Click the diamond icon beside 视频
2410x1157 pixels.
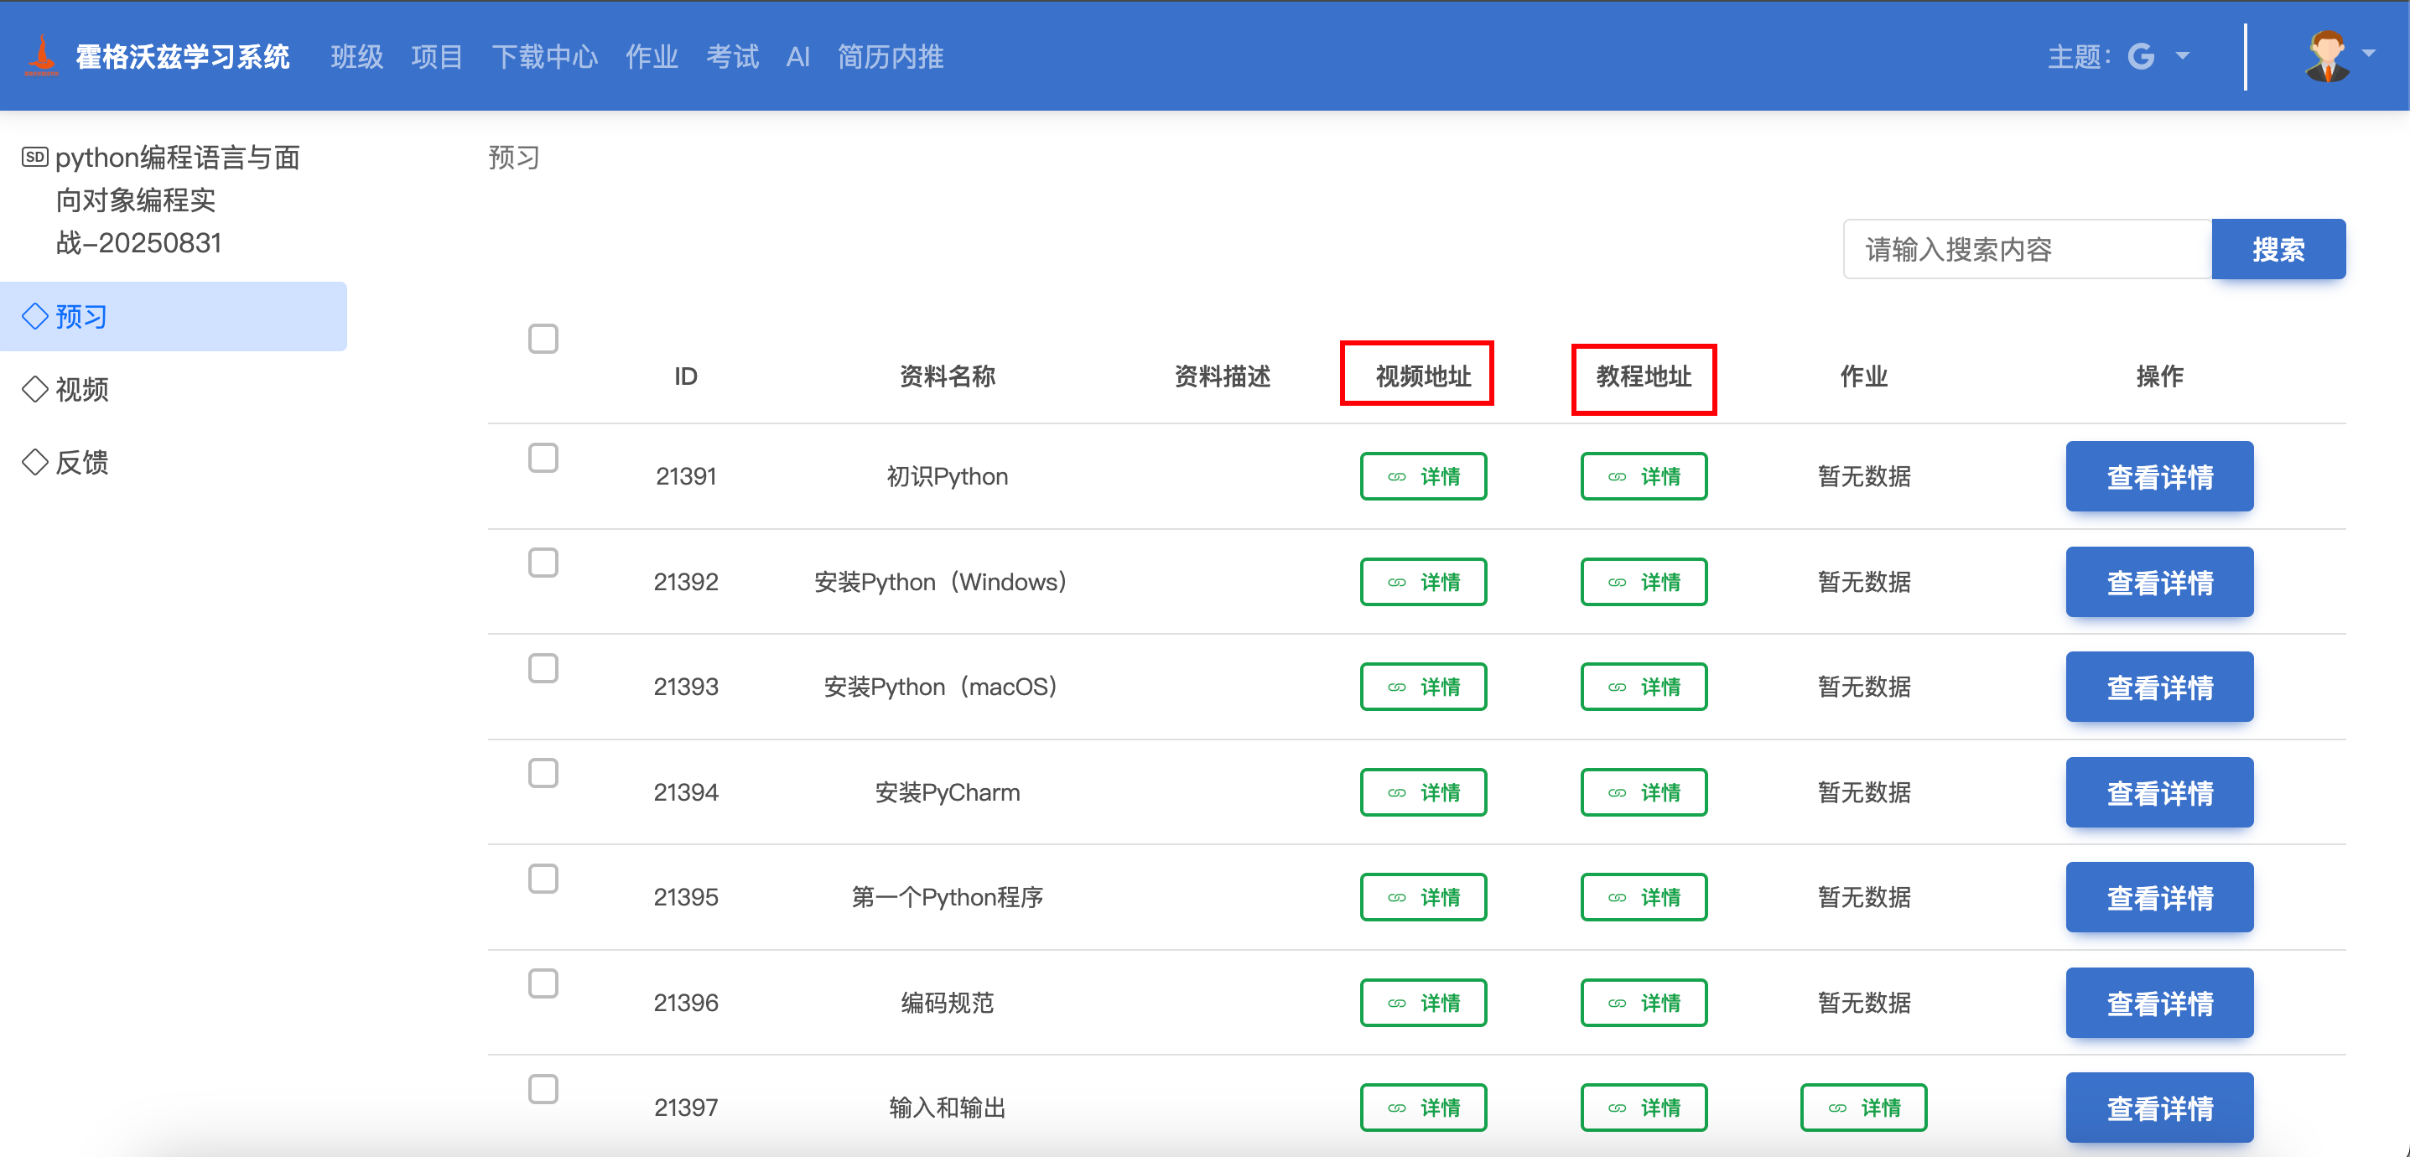tap(34, 389)
